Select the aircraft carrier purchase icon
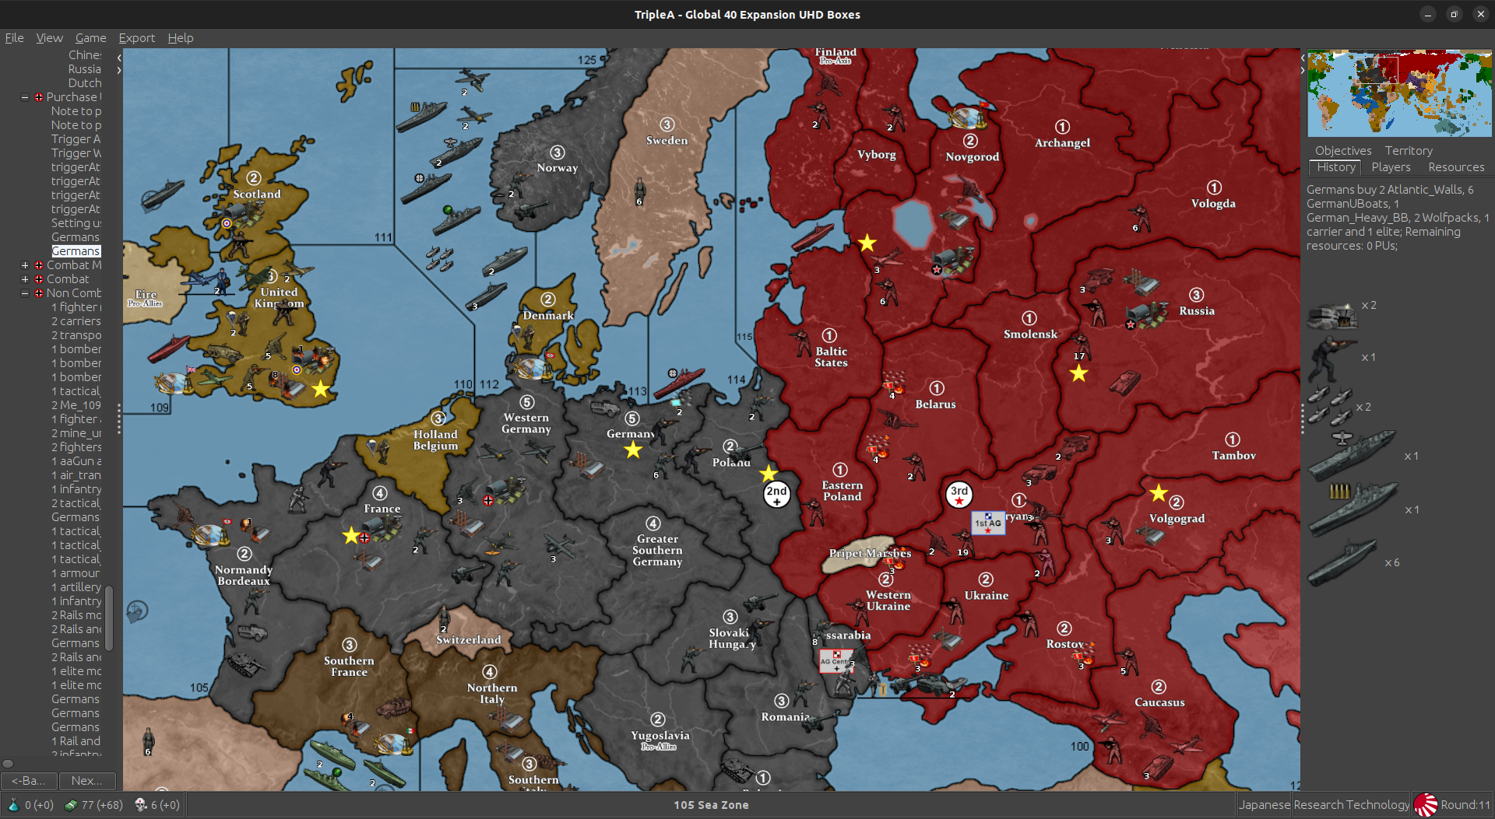 (x=1352, y=454)
